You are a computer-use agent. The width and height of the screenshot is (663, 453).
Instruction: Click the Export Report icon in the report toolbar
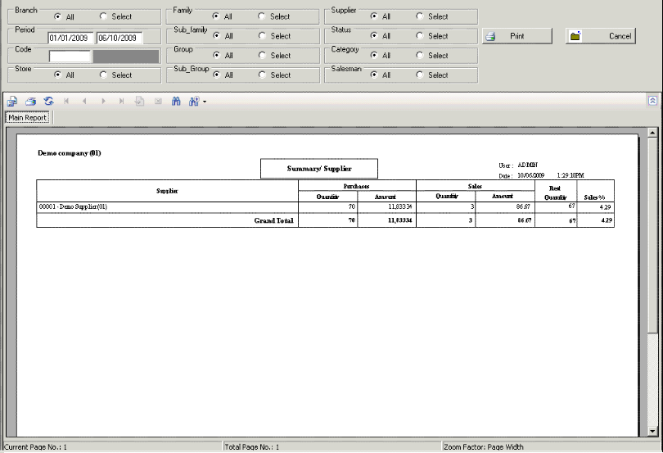point(12,102)
